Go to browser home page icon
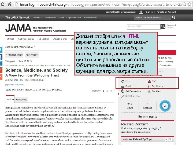 (9, 4)
